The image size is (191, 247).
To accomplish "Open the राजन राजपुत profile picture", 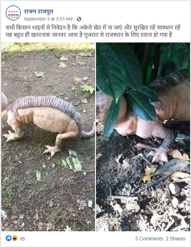I will 13,13.
